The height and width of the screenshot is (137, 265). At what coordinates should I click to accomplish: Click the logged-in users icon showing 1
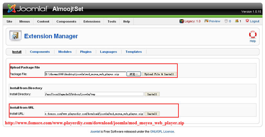237,21
